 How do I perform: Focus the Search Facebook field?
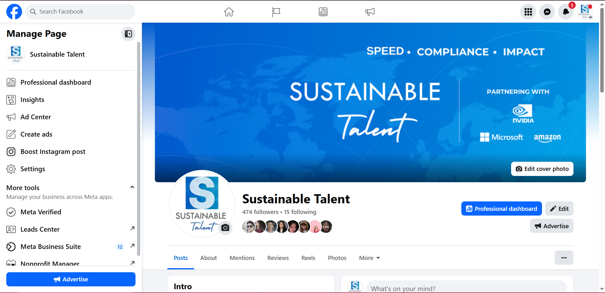click(80, 12)
